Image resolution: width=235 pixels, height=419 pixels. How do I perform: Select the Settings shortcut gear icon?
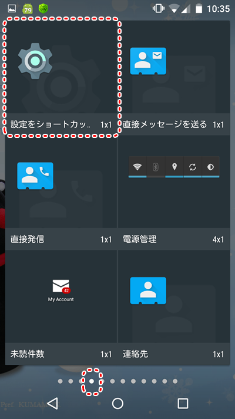[35, 61]
